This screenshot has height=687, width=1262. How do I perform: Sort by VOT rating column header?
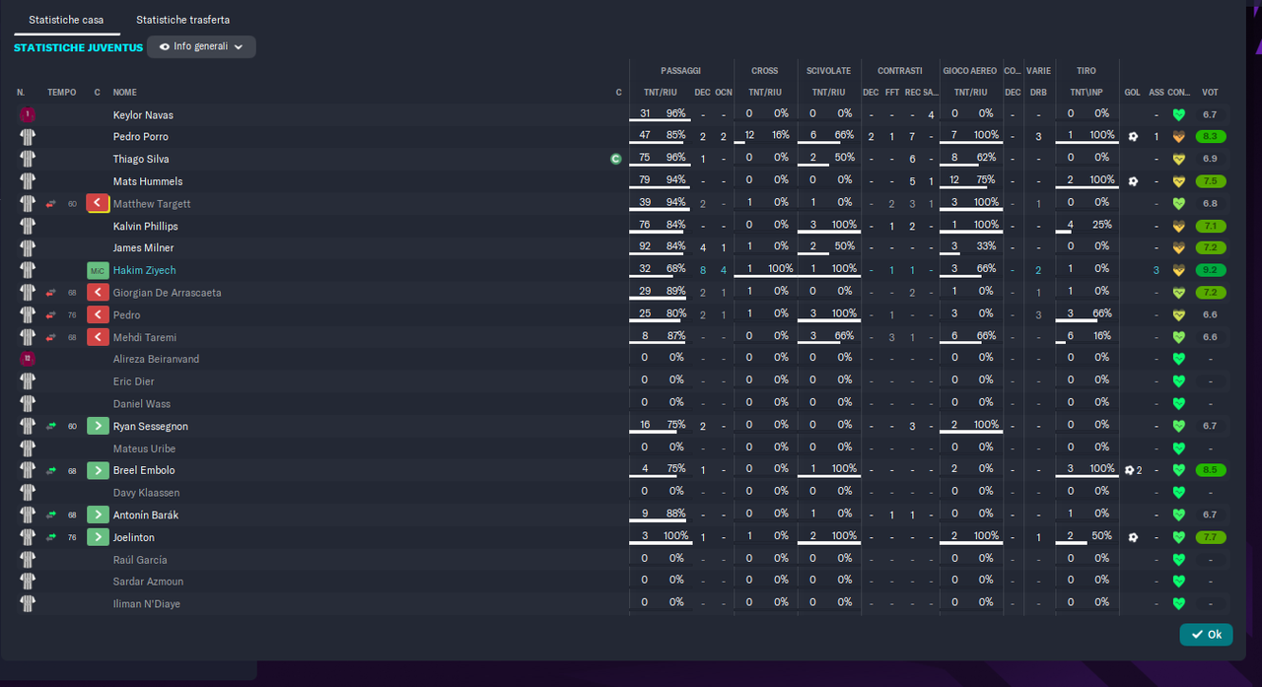tap(1210, 93)
